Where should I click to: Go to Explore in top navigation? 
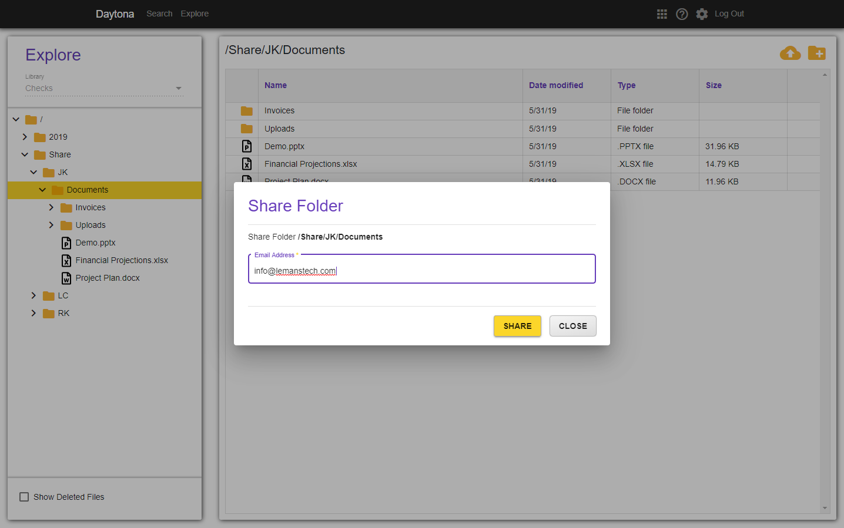[x=195, y=14]
